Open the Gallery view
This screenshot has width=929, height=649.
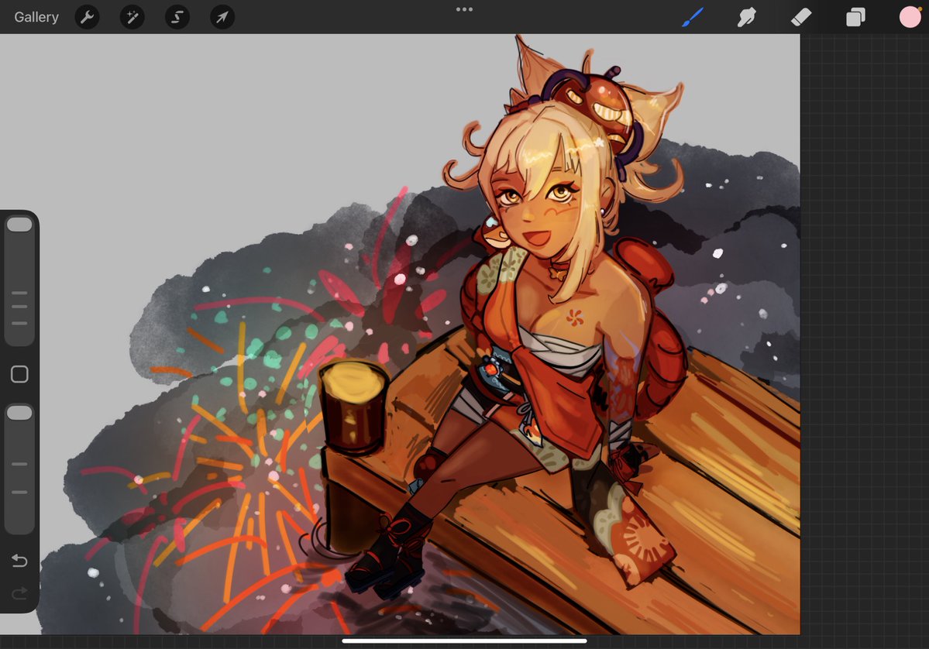coord(36,17)
